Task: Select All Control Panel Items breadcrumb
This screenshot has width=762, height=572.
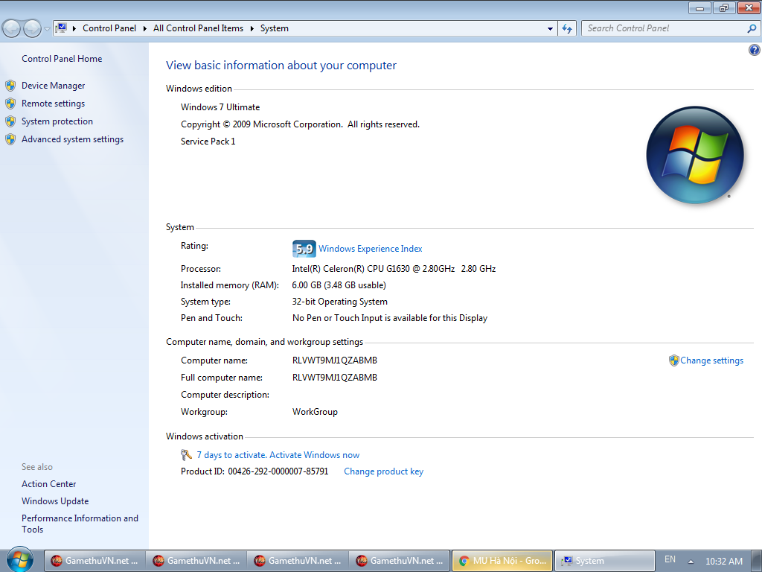Action: pos(198,28)
